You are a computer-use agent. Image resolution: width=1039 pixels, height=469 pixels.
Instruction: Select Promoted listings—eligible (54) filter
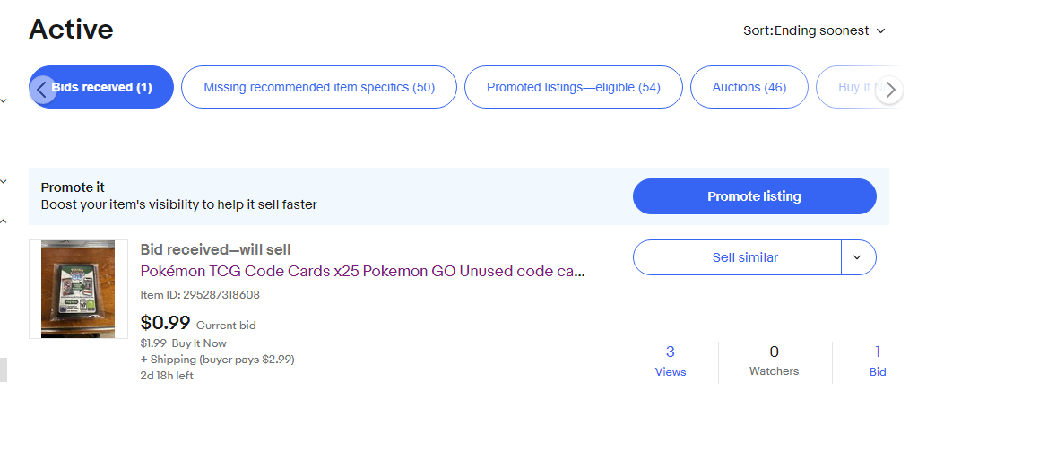[x=573, y=87]
